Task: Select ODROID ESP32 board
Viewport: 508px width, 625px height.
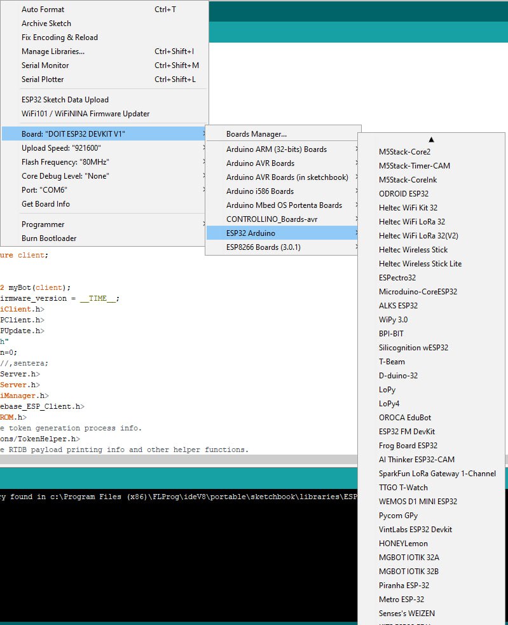Action: (x=432, y=194)
